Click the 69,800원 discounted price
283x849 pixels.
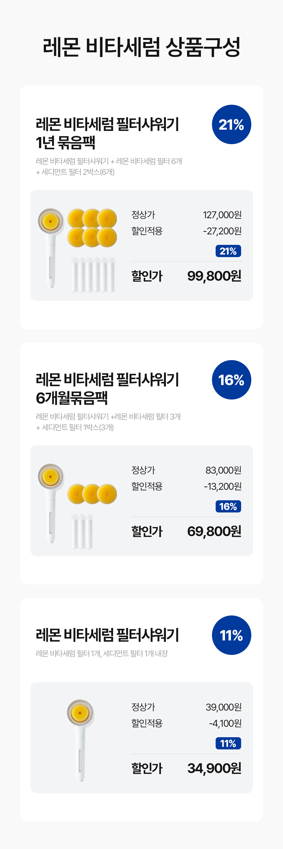[214, 531]
